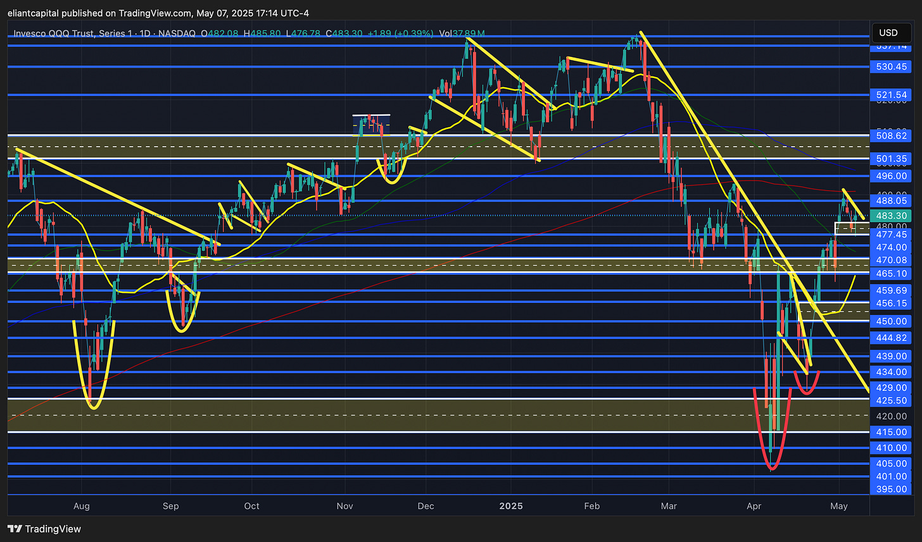This screenshot has height=542, width=922.
Task: Select the 459.69 price label
Action: click(891, 290)
